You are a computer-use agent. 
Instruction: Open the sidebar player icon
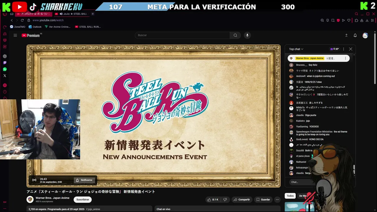point(5,85)
